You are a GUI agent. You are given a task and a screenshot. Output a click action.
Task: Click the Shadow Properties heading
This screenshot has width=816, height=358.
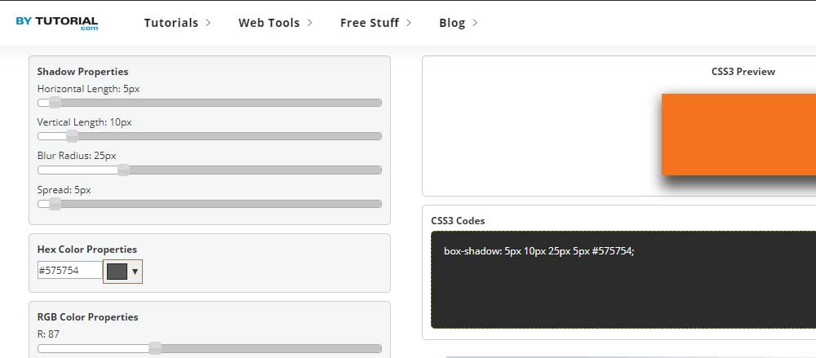coord(82,72)
